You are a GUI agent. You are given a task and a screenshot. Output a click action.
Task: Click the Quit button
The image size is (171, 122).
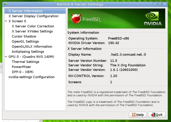tap(157, 115)
